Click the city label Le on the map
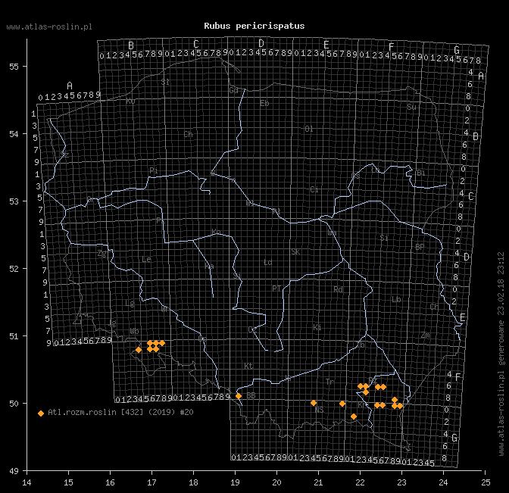 point(146,260)
